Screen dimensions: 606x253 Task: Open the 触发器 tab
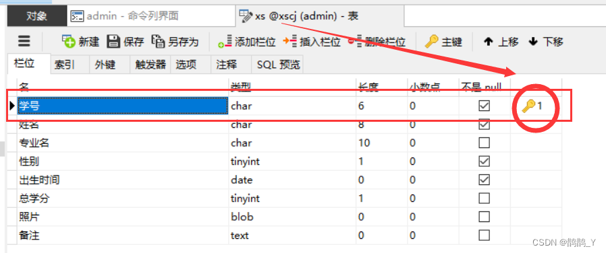point(150,65)
